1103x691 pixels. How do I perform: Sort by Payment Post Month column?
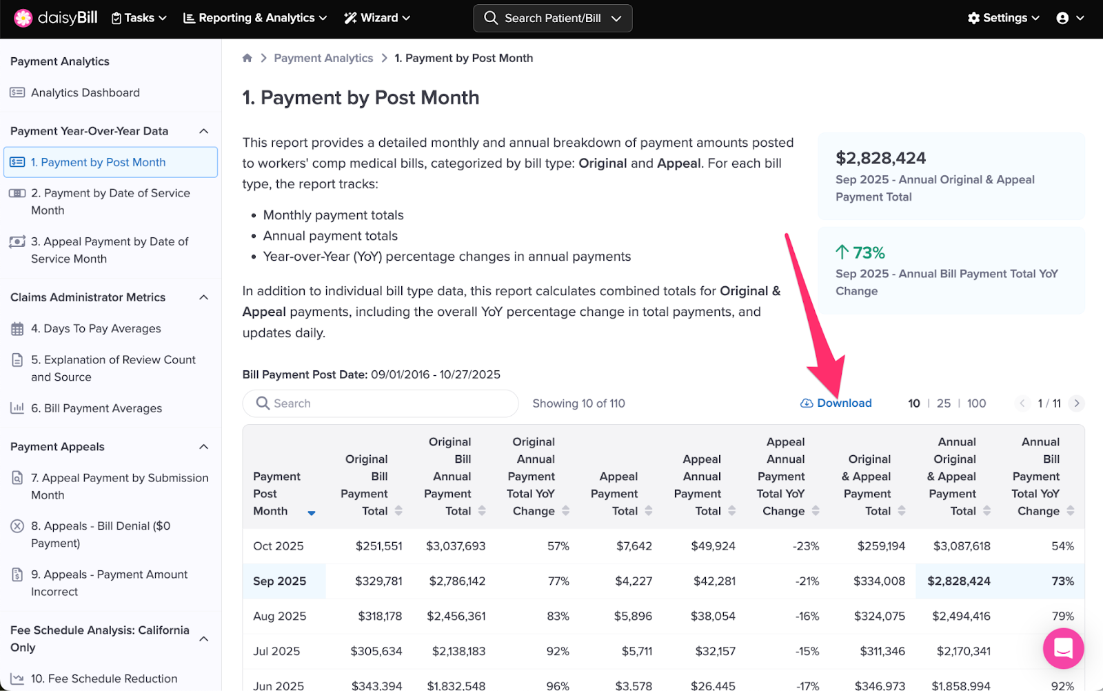pos(312,512)
